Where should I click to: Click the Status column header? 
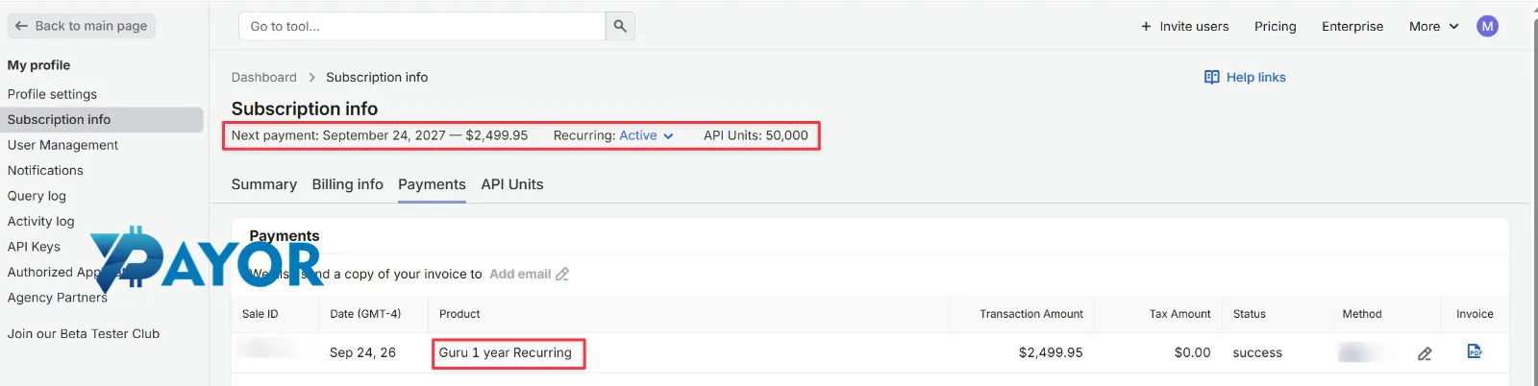point(1249,314)
